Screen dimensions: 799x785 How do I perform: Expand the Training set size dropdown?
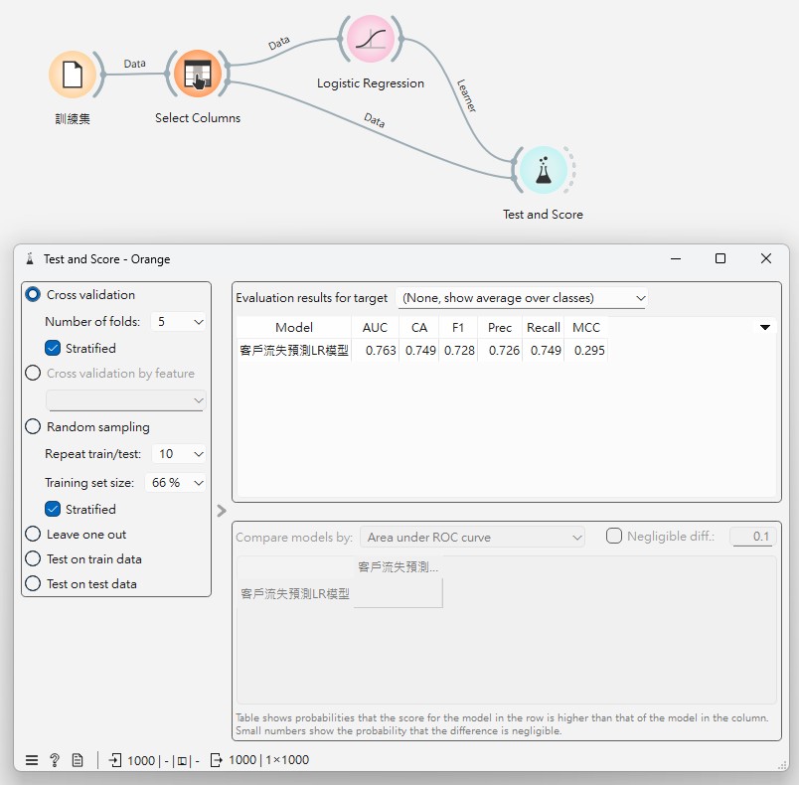point(176,483)
